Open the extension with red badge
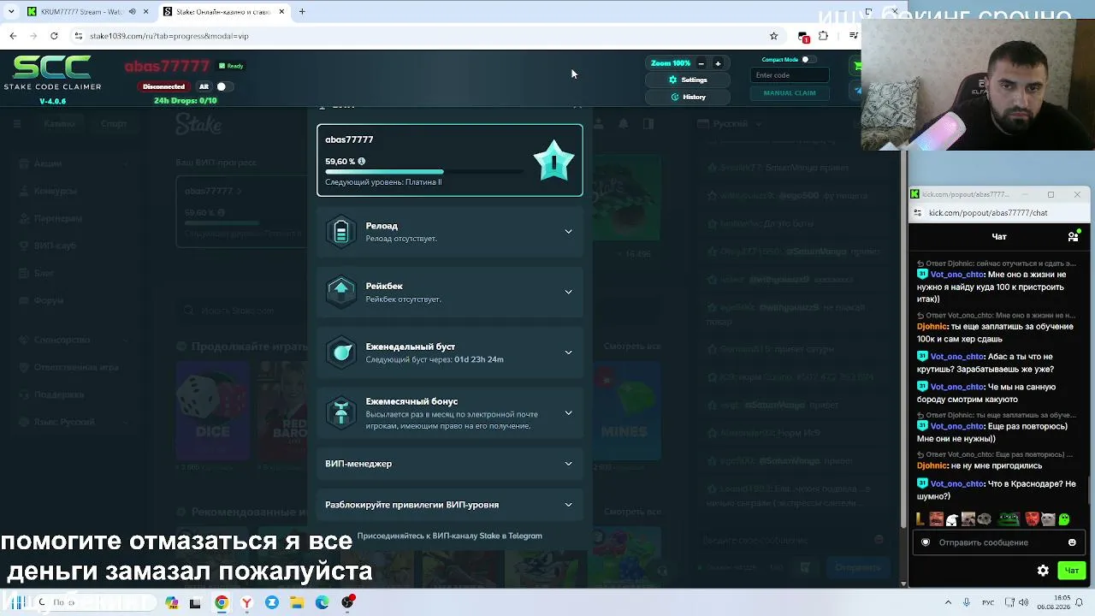1095x616 pixels. pos(803,37)
